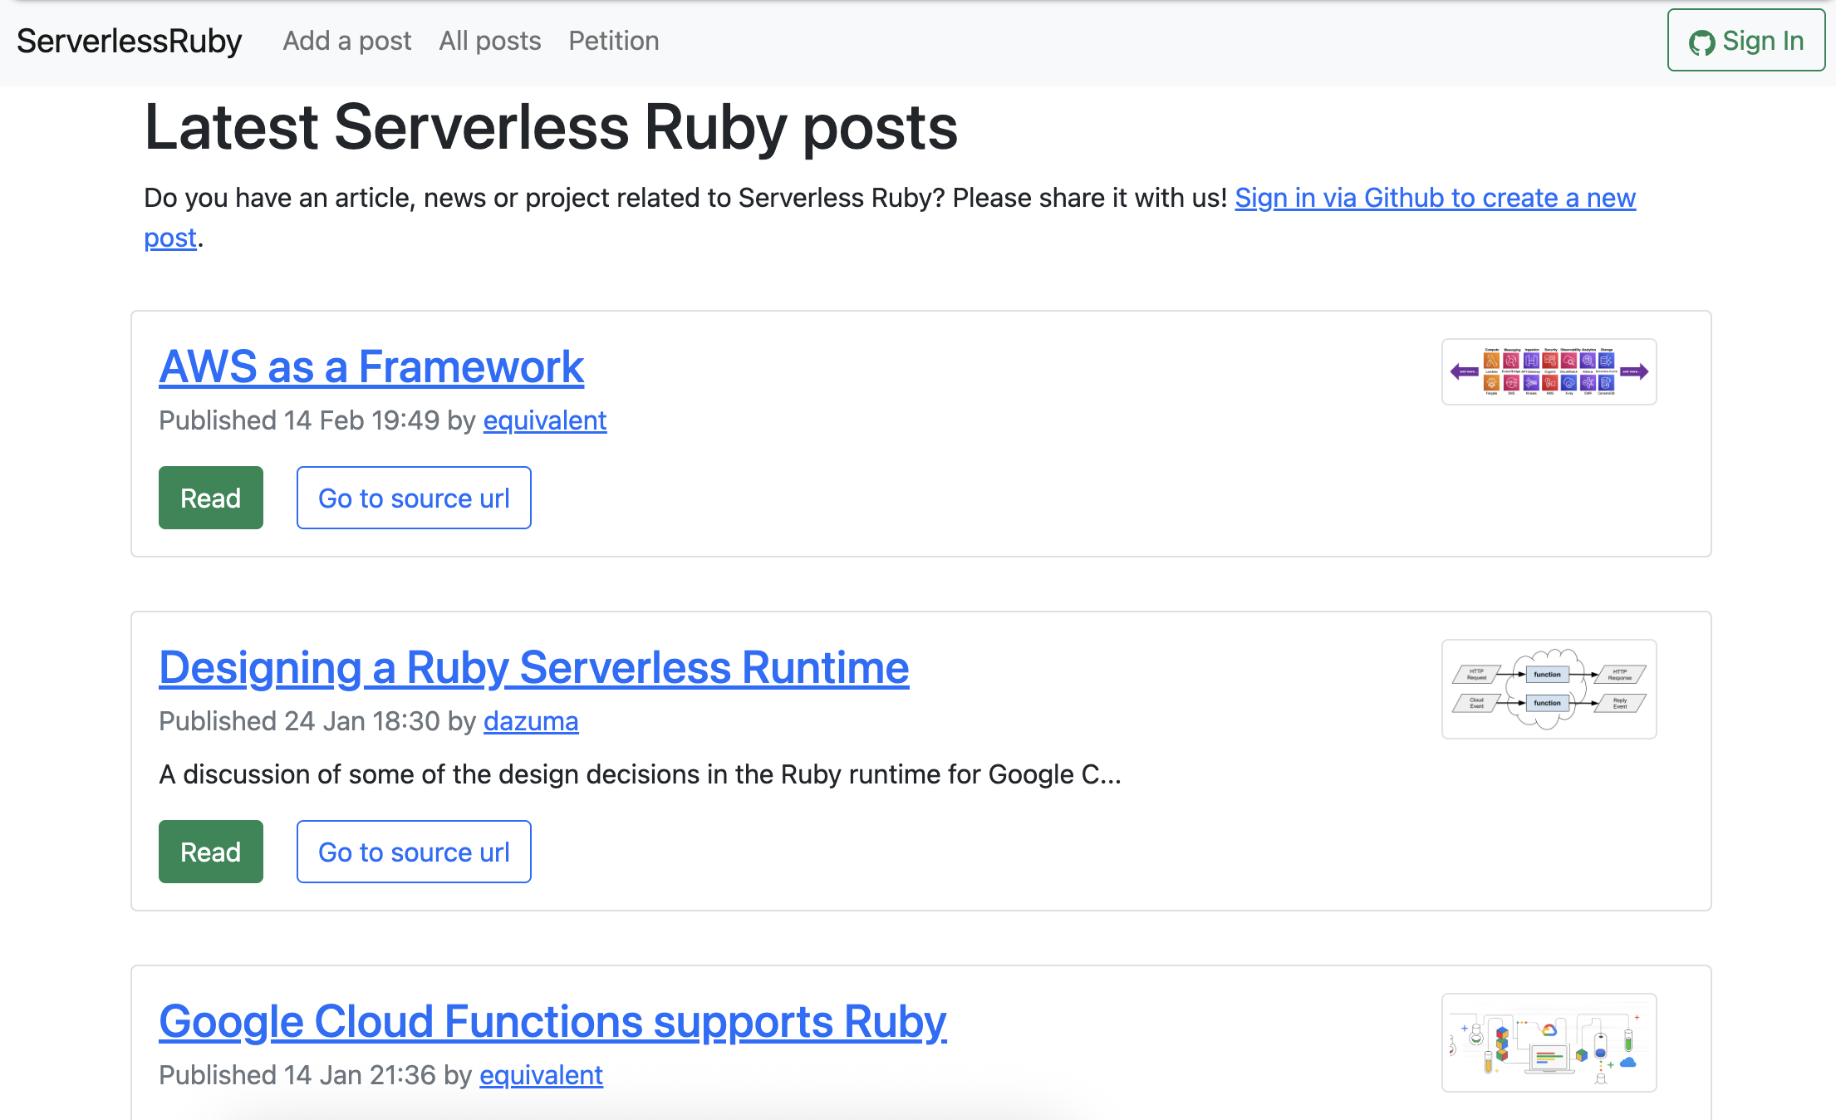Open the AWS as a Framework thumbnail image
1836x1120 pixels.
coord(1549,371)
